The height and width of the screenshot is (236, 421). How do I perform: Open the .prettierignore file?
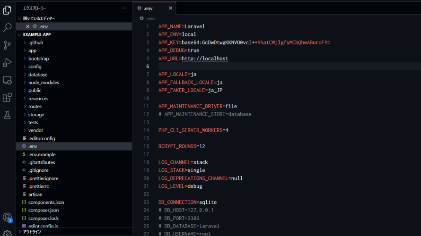[x=43, y=178]
